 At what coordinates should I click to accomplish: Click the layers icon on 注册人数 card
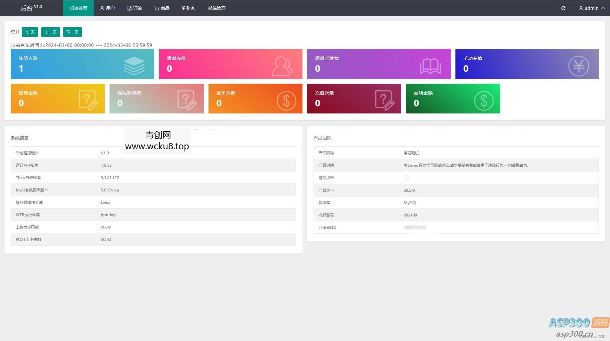coord(134,66)
